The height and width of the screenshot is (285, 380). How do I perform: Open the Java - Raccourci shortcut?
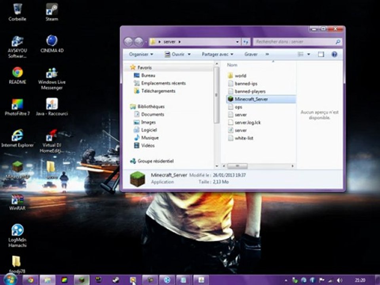(x=52, y=107)
